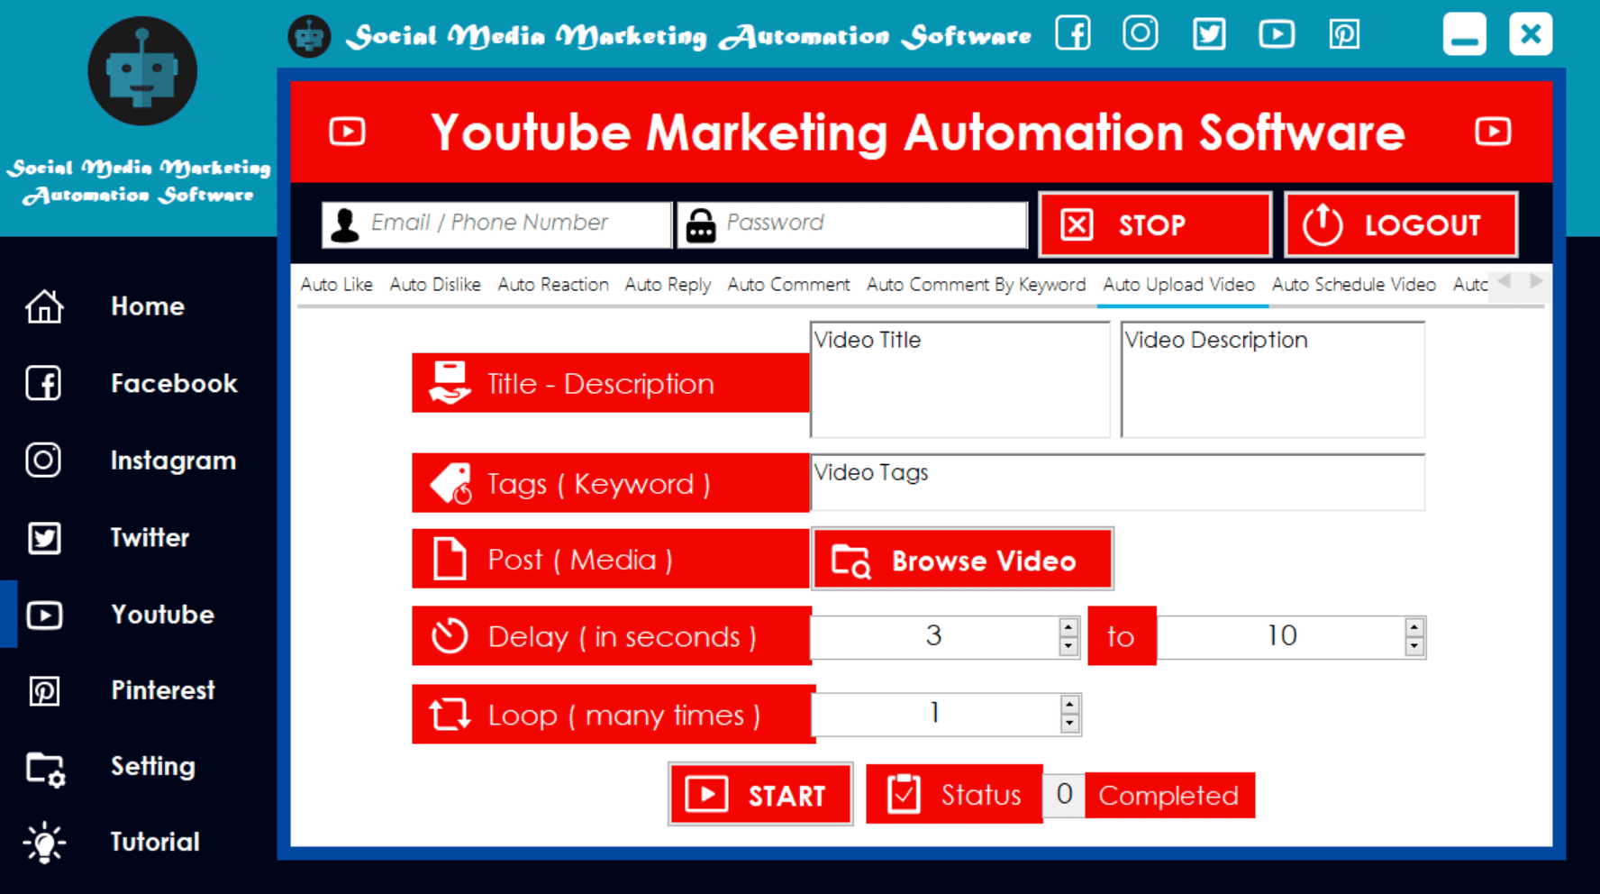Image resolution: width=1600 pixels, height=894 pixels.
Task: Switch to the Auto Schedule Video tab
Action: 1353,285
